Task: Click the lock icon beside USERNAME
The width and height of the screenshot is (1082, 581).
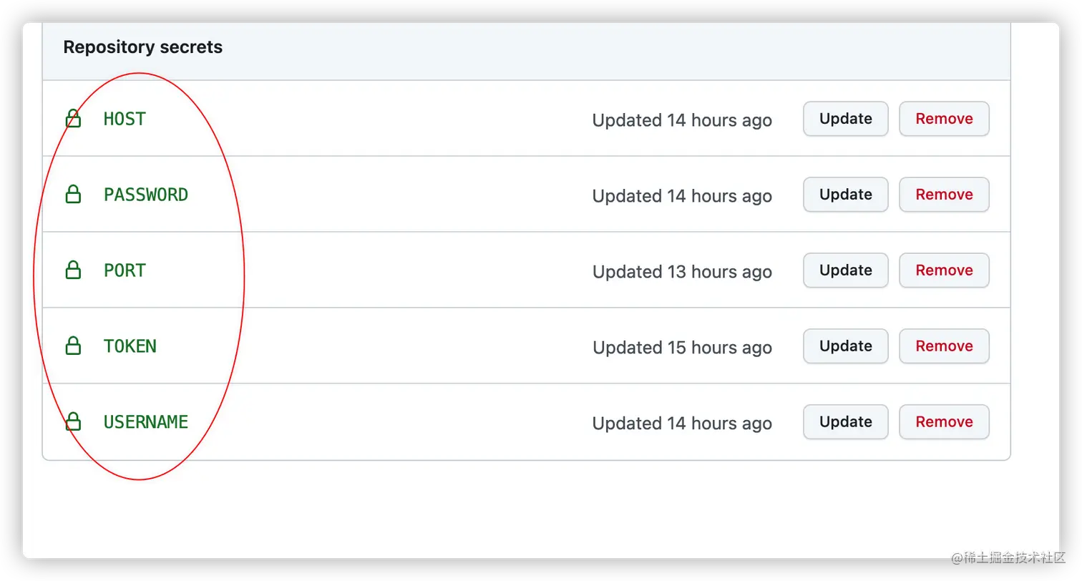Action: [x=73, y=421]
